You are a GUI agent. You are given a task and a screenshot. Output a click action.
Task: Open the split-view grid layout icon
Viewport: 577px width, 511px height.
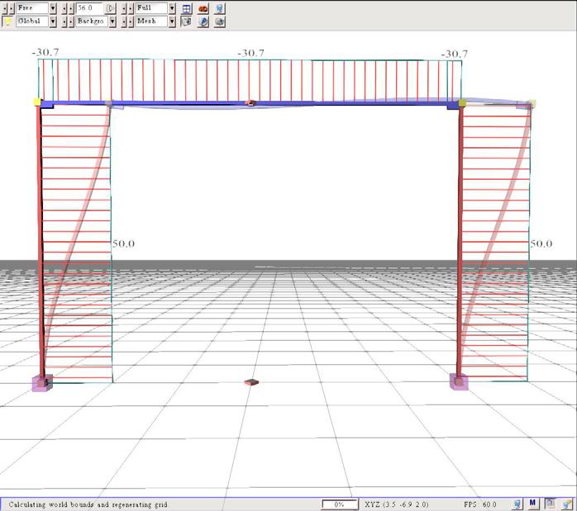pyautogui.click(x=187, y=8)
